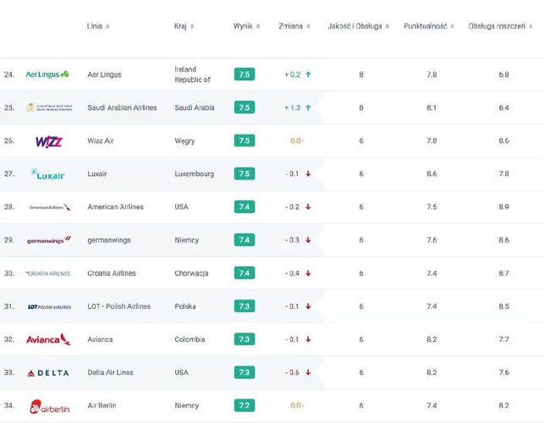The image size is (544, 423).
Task: Click 8.1 punctuality value for Saudi Arabian
Action: pos(431,107)
